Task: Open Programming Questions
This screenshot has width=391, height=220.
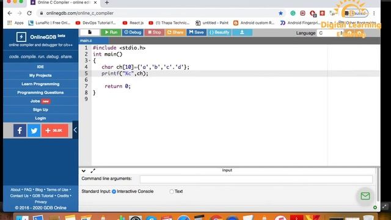Action: 40,92
